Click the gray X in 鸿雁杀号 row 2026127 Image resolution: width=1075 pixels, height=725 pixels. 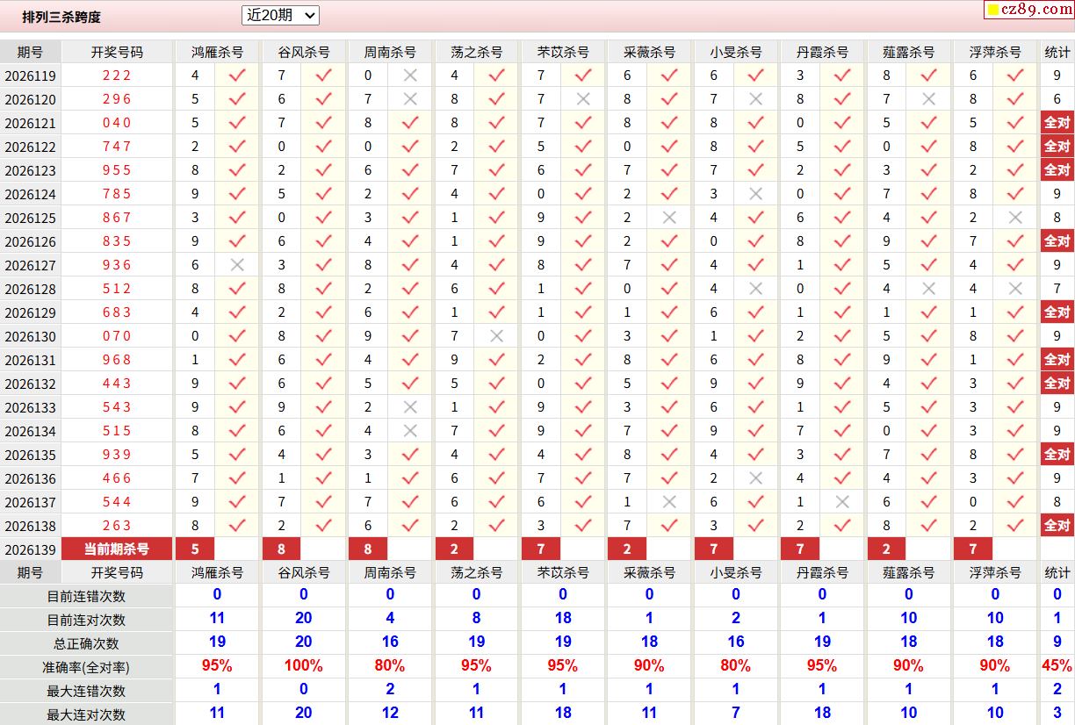click(x=237, y=265)
